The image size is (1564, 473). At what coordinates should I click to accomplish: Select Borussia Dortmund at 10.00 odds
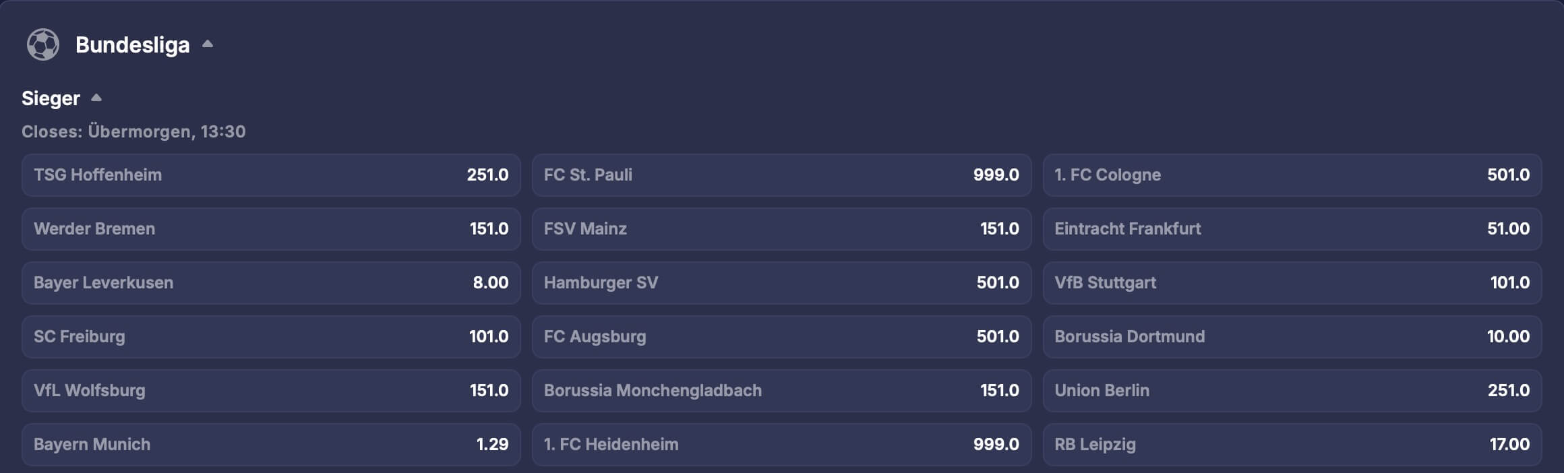1293,337
